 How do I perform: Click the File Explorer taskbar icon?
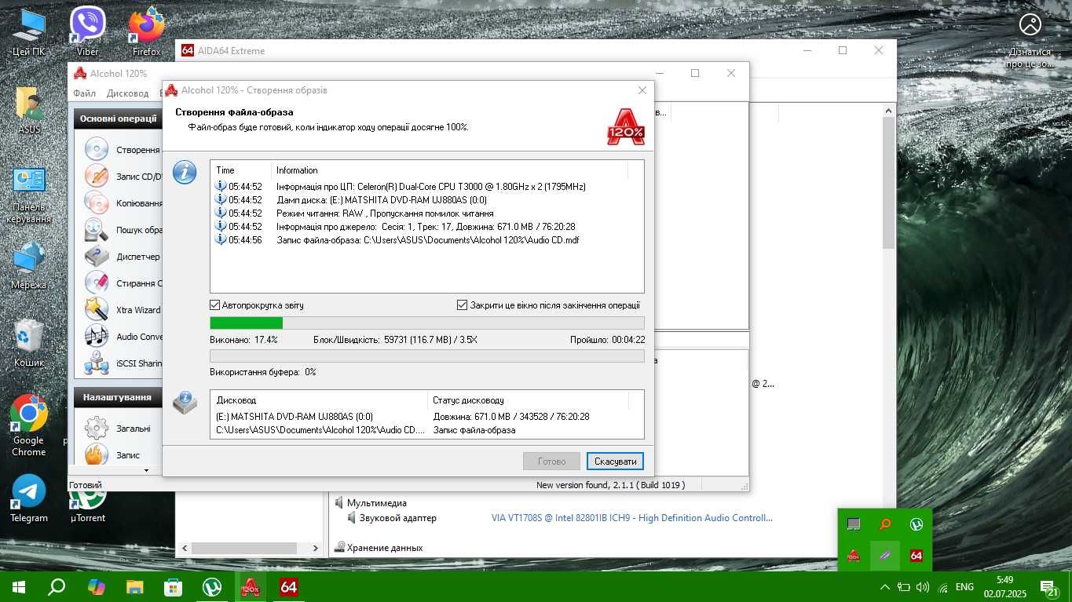pyautogui.click(x=134, y=586)
